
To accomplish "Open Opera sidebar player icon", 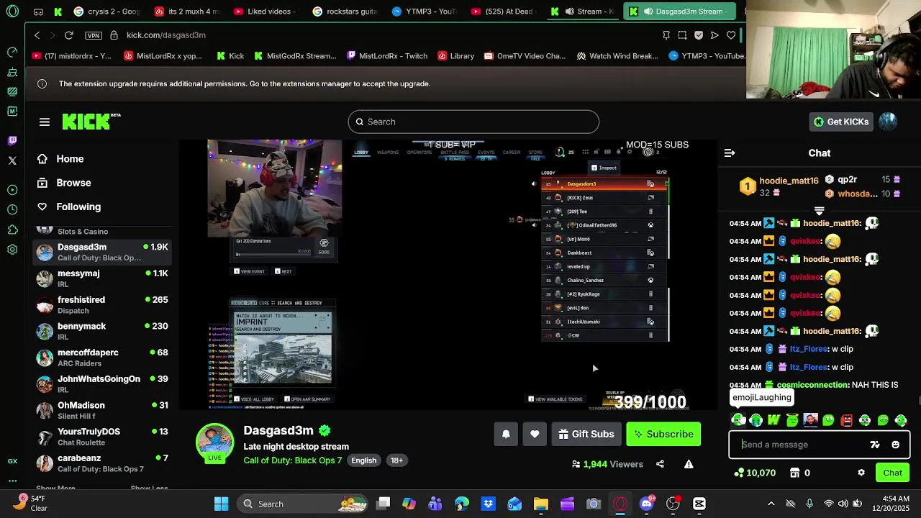I will click(12, 190).
